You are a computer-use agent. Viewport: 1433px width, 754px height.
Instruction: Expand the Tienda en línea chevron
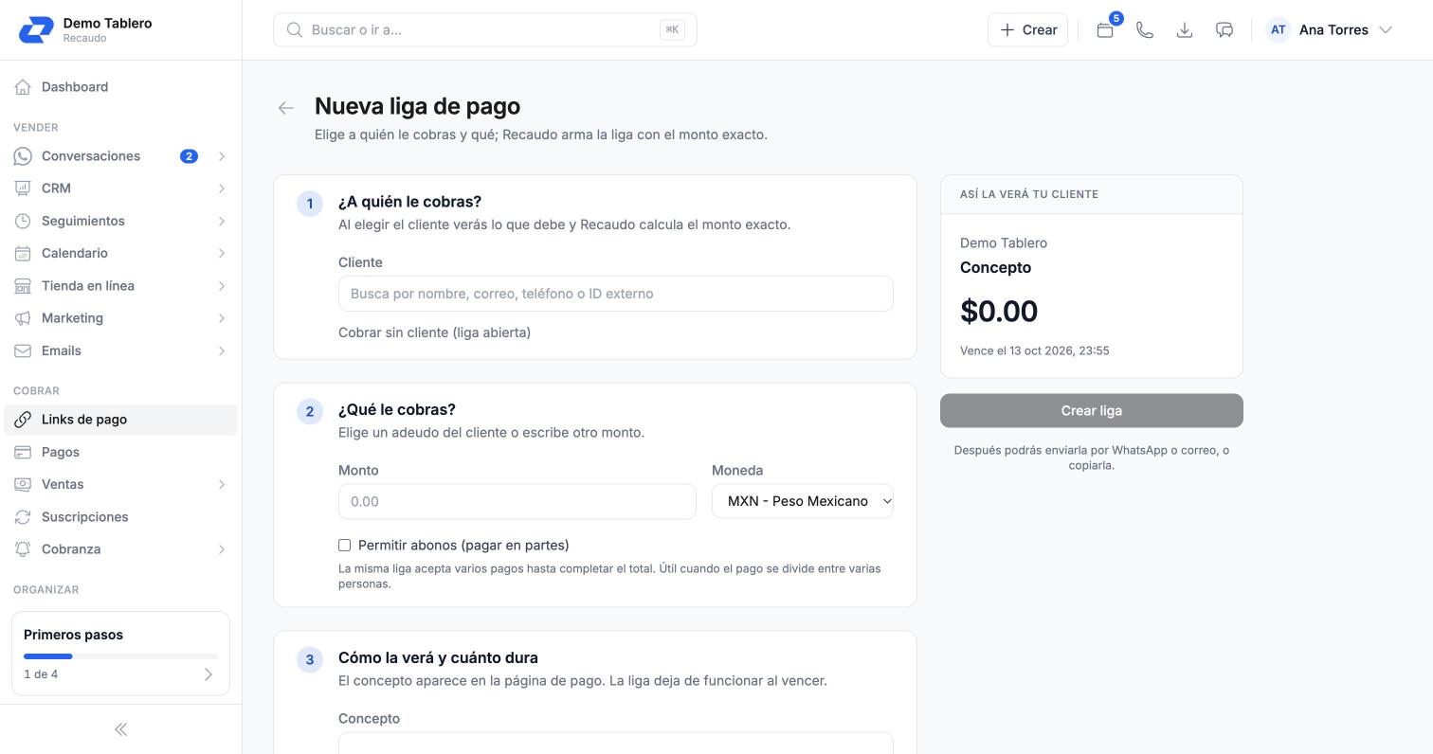click(222, 286)
